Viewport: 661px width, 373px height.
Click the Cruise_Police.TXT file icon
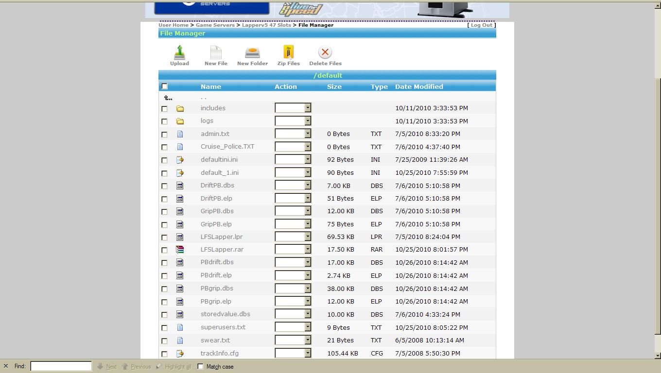tap(180, 147)
